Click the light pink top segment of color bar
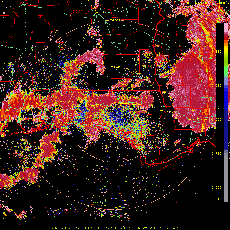Image resolution: width=230 pixels, height=230 pixels. coord(226,27)
